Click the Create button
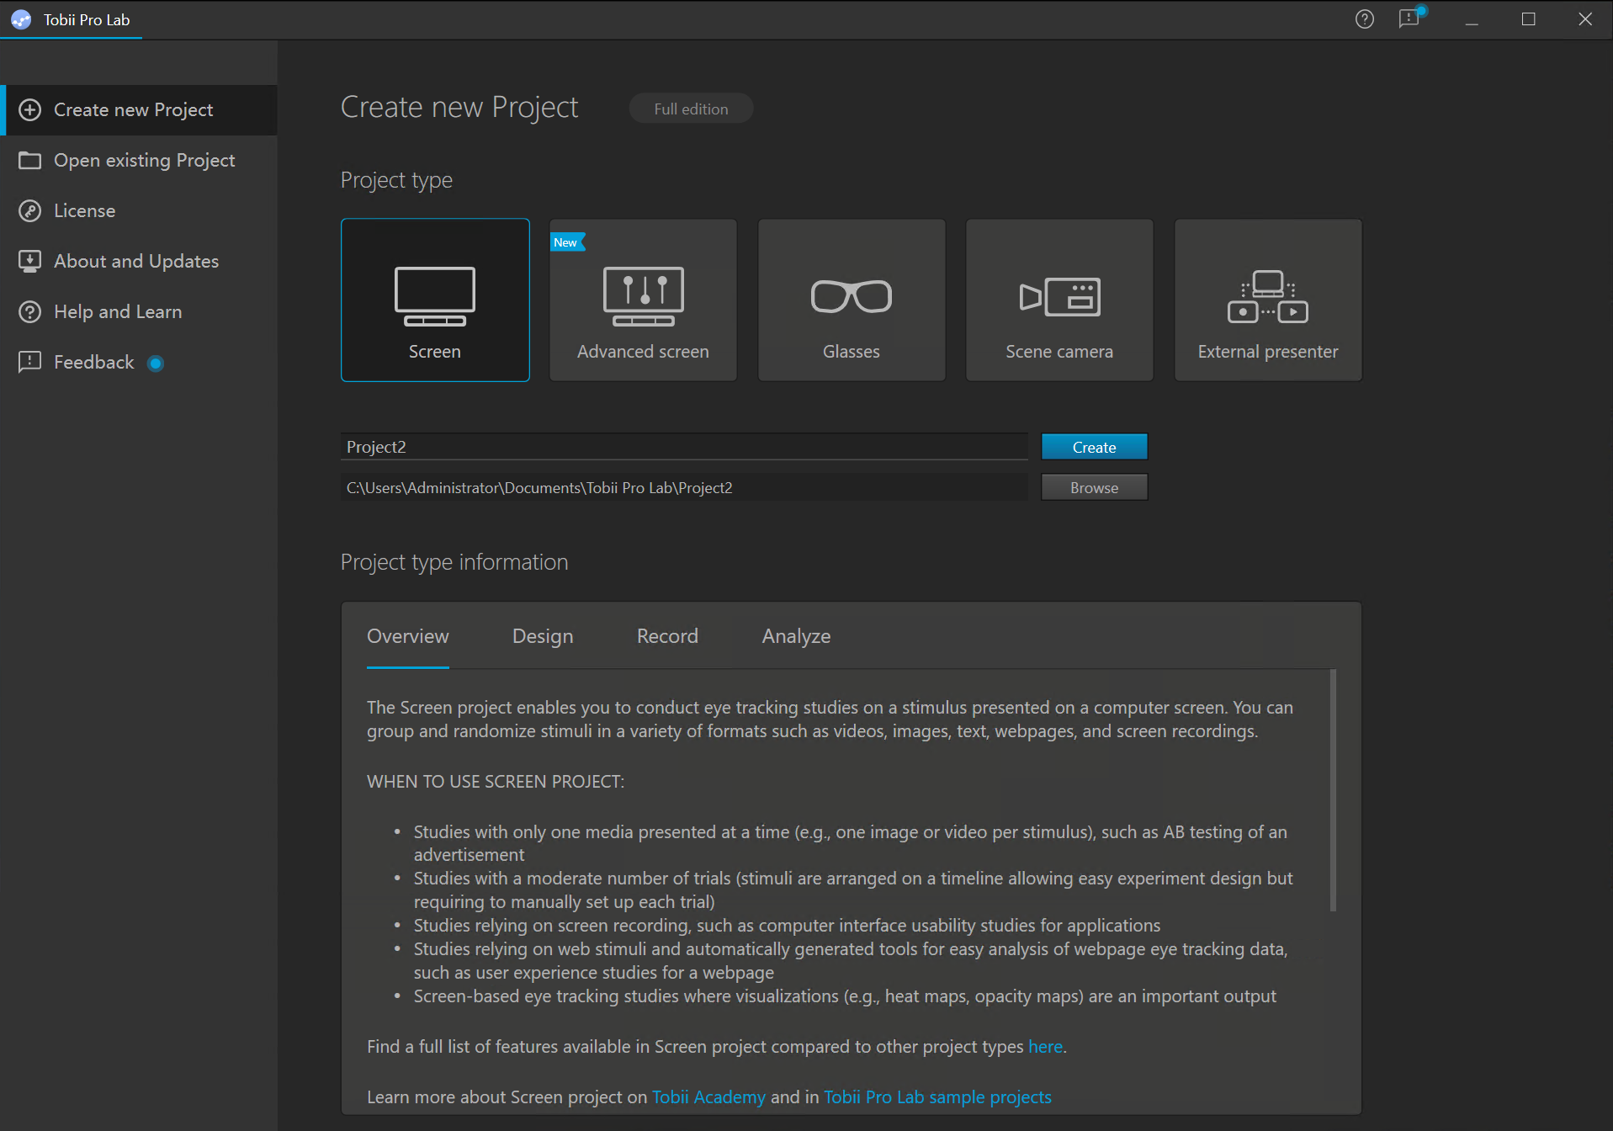The width and height of the screenshot is (1613, 1131). 1095,447
